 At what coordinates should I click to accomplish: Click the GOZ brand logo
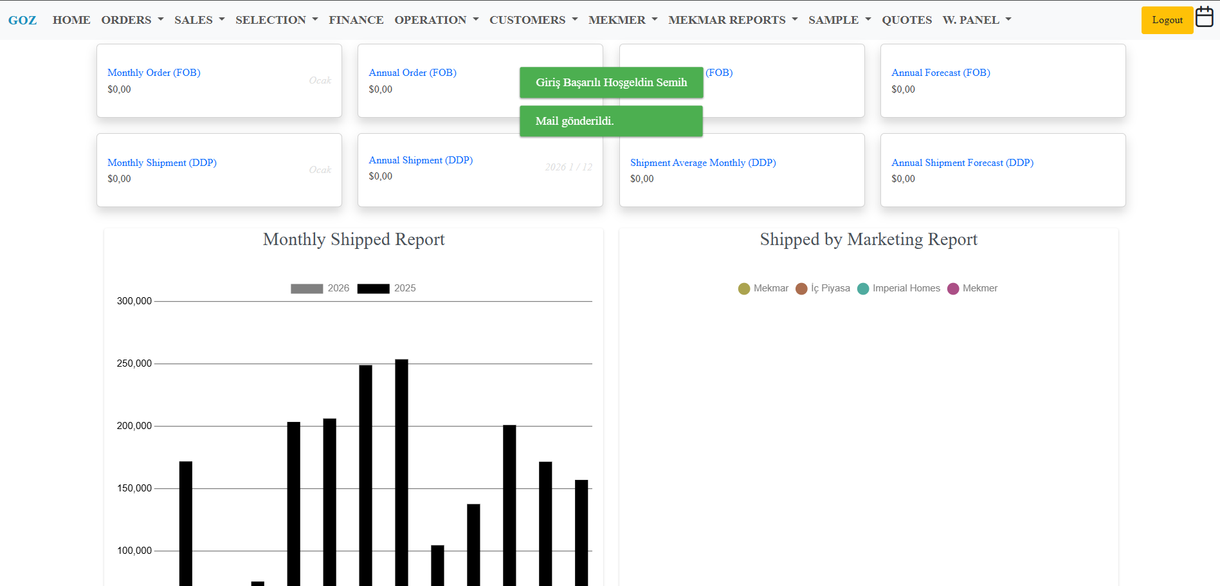[23, 20]
